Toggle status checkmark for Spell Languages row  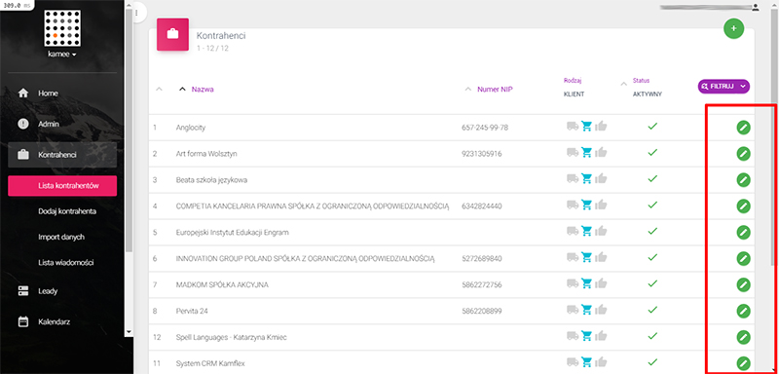point(652,336)
